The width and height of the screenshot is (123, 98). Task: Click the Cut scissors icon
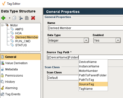click(x=21, y=18)
